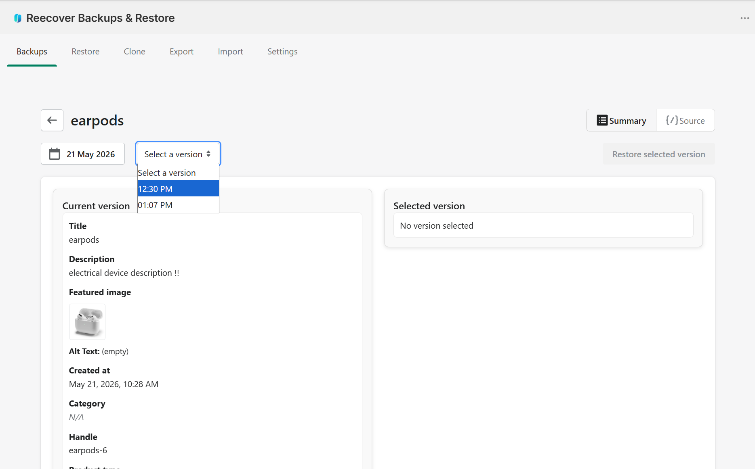Click the earpods featured image thumbnail
This screenshot has width=755, height=469.
tap(87, 322)
